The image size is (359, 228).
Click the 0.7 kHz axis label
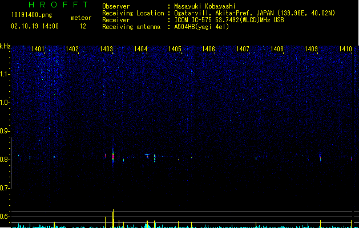(5, 188)
